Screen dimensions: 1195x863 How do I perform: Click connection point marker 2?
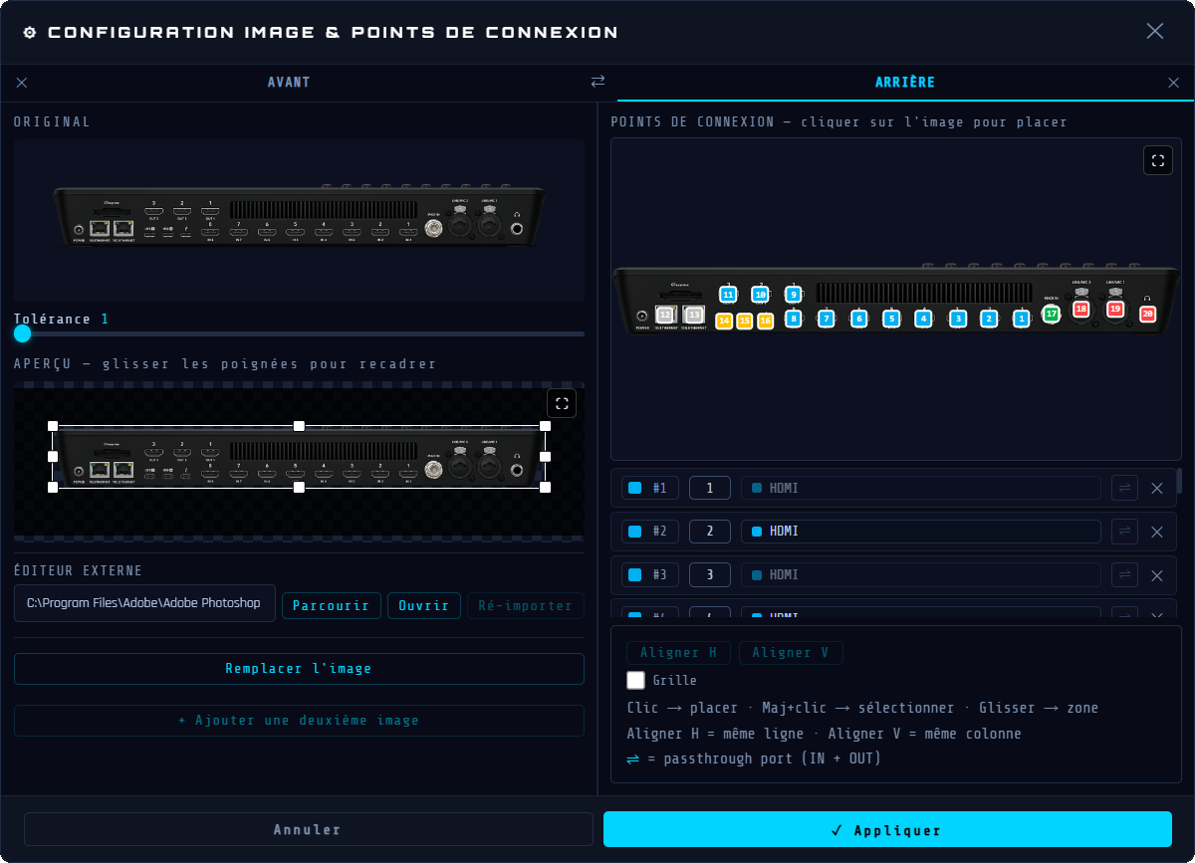[988, 319]
